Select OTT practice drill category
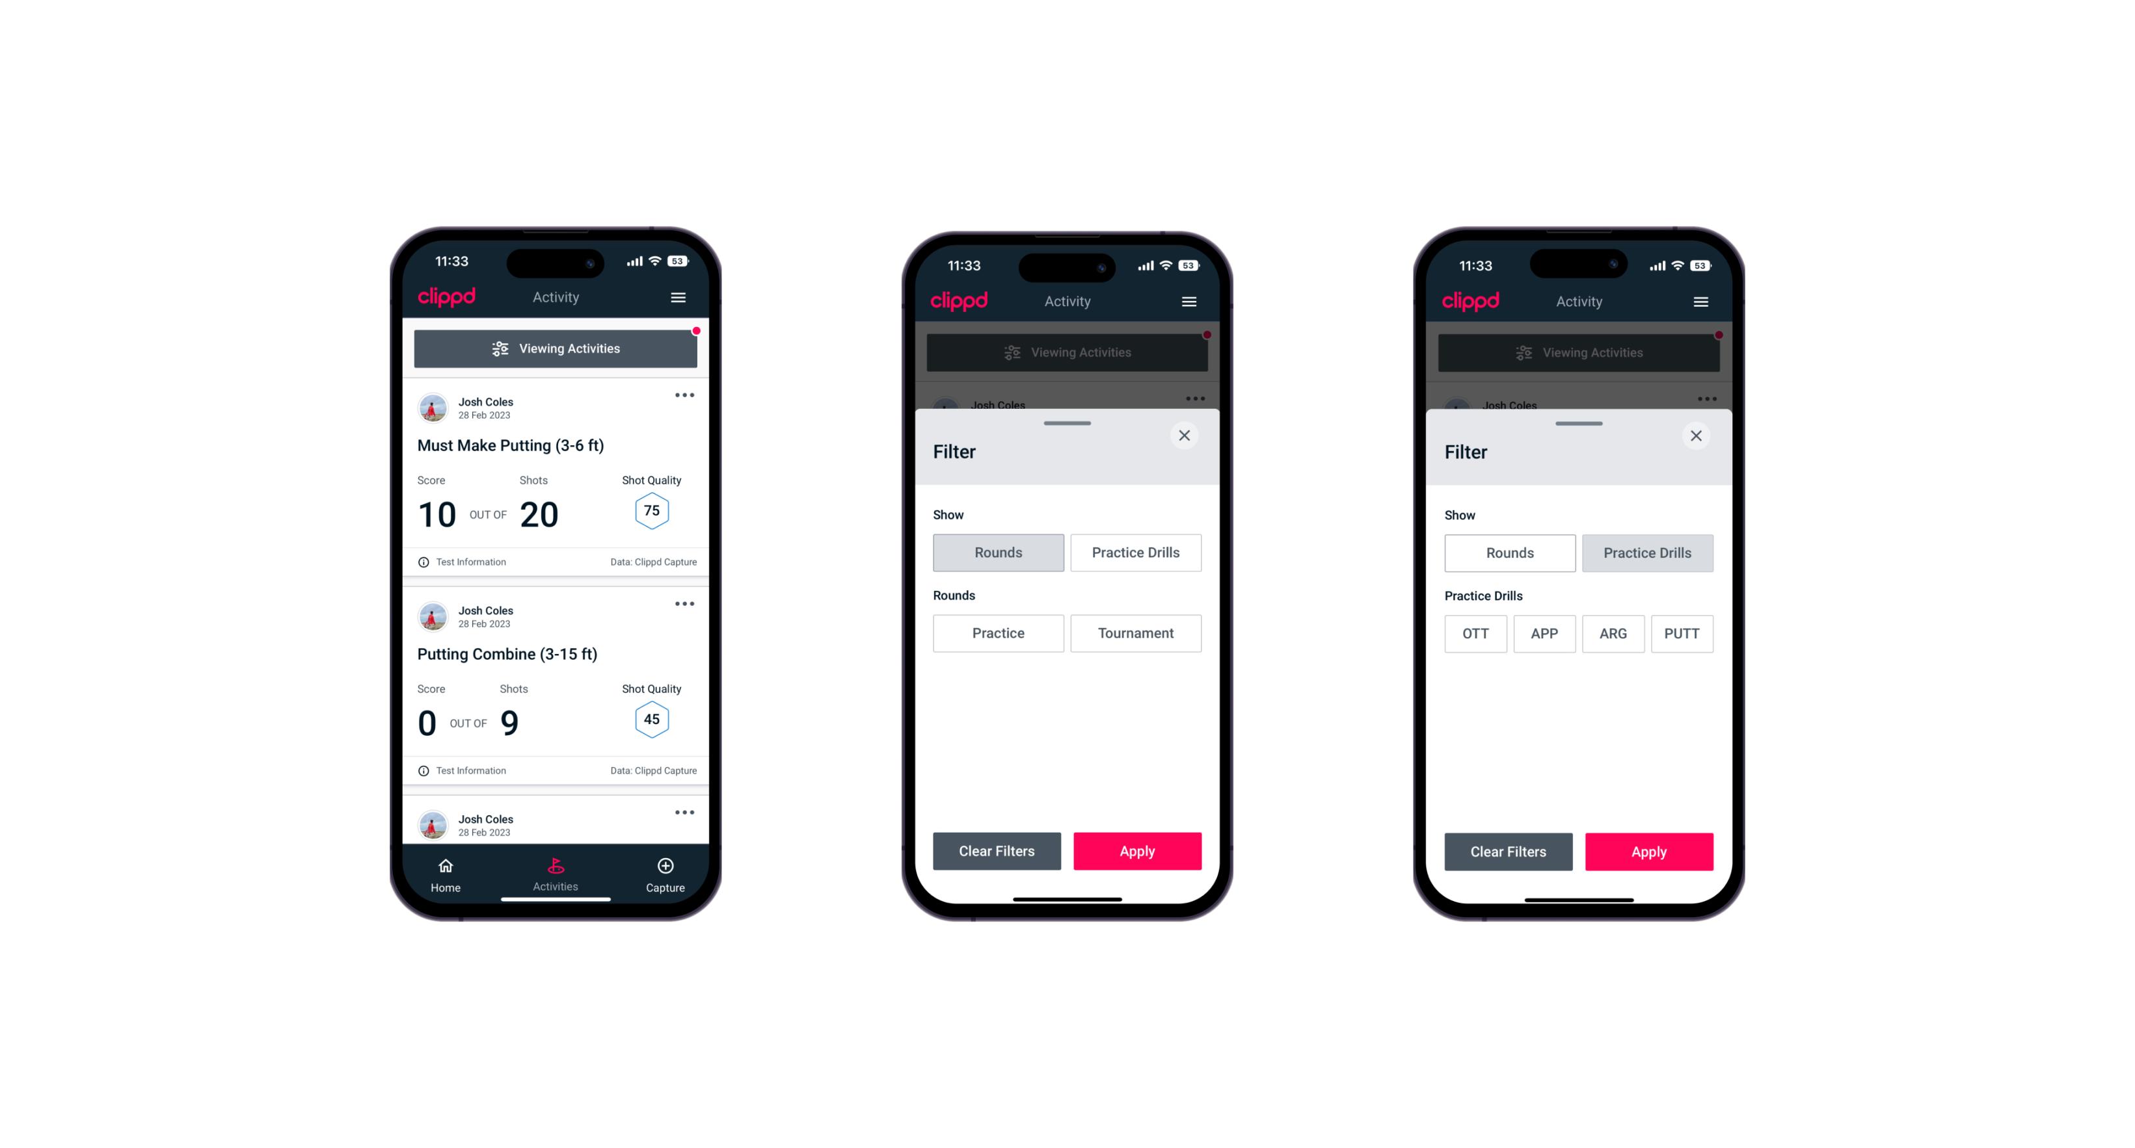This screenshot has height=1148, width=2135. pyautogui.click(x=1477, y=633)
